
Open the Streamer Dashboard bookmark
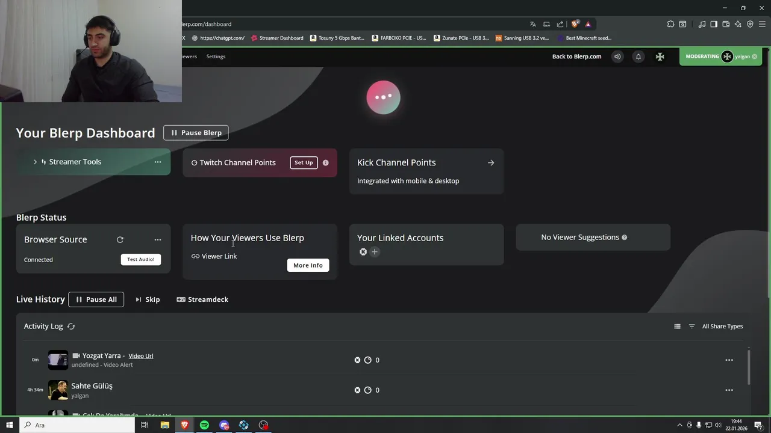tap(277, 38)
